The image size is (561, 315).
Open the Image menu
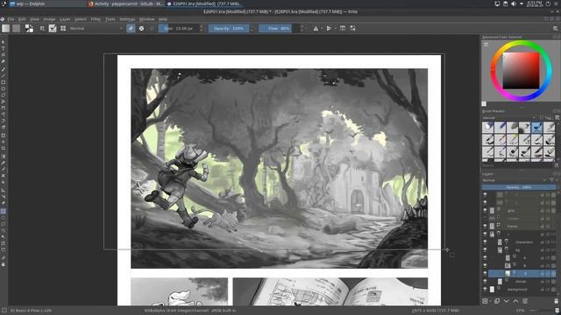(49, 19)
